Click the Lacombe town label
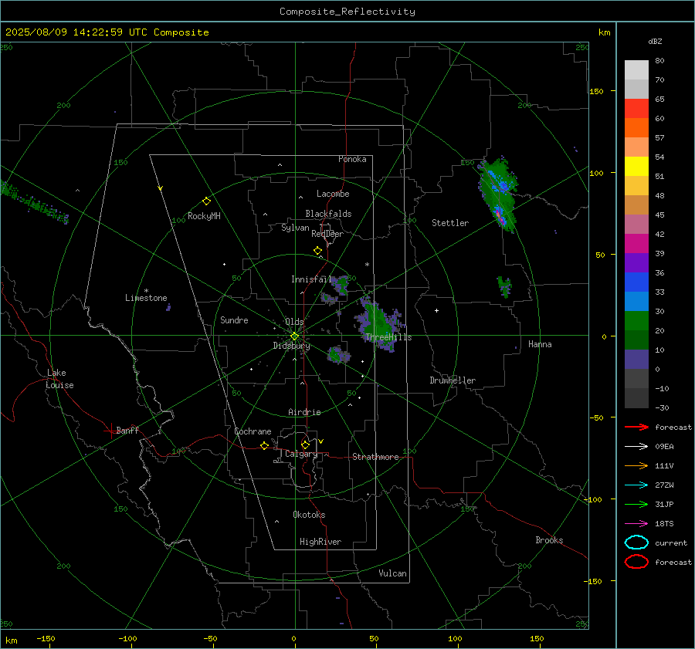 point(333,194)
